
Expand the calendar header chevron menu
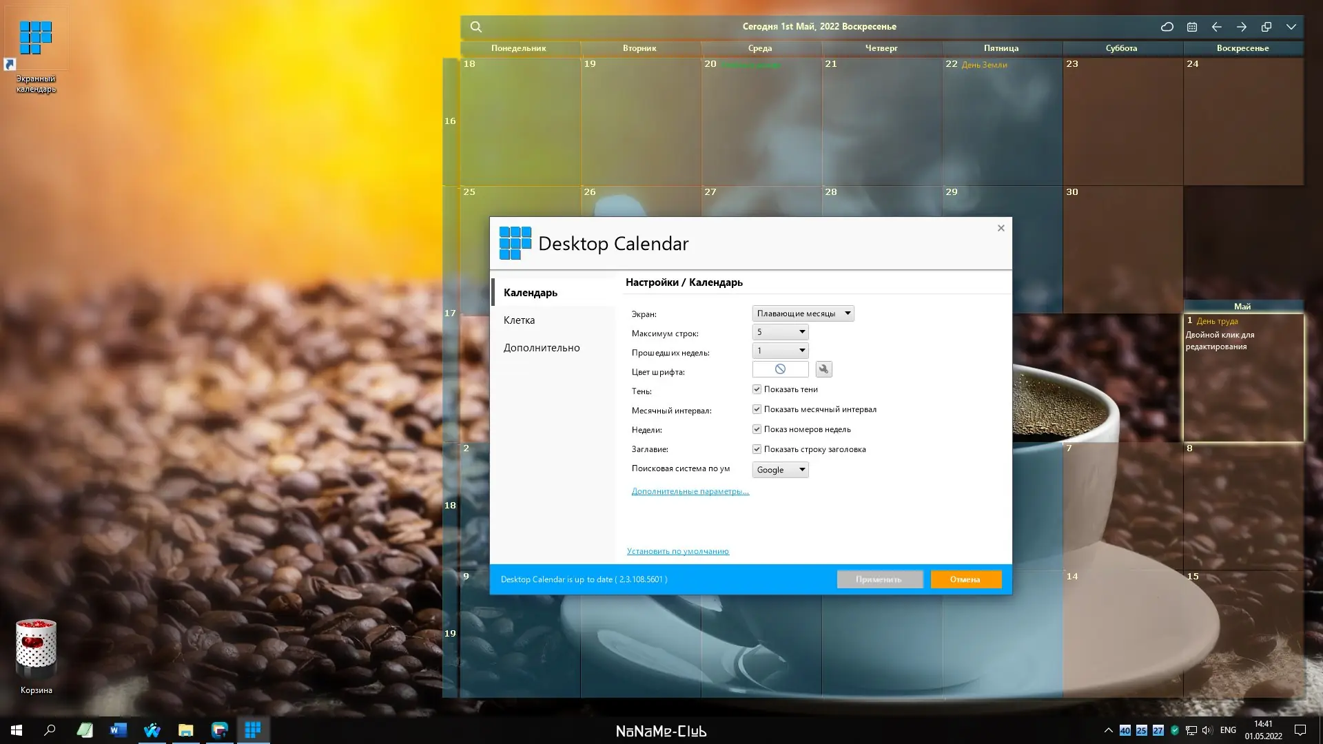1291,27
